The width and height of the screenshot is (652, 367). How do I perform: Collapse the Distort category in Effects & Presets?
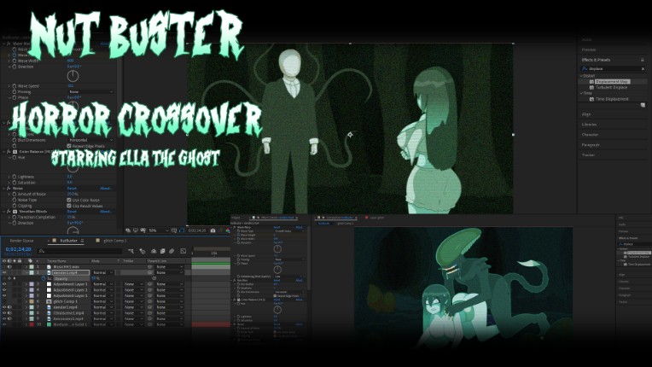click(582, 76)
